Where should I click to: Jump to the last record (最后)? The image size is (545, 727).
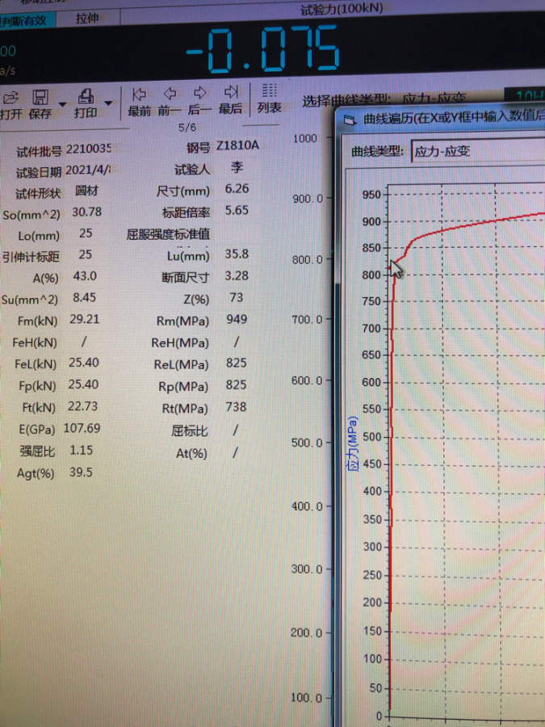pyautogui.click(x=230, y=92)
